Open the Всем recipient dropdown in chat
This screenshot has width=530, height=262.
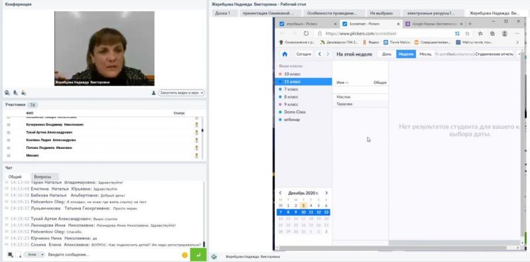click(34, 255)
